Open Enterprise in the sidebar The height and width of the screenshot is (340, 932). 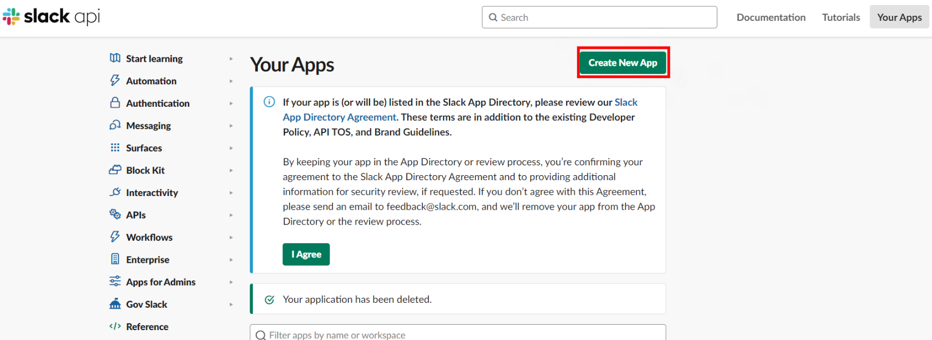(x=148, y=260)
